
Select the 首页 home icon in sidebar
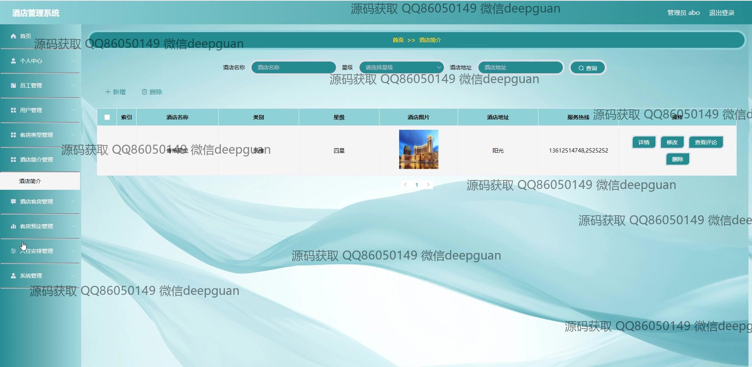[x=13, y=36]
